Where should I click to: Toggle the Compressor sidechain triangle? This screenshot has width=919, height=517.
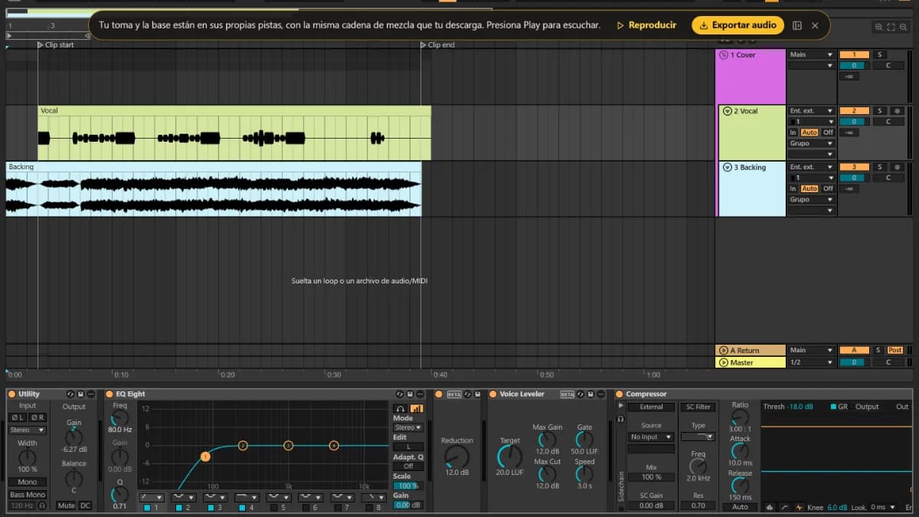pyautogui.click(x=620, y=406)
